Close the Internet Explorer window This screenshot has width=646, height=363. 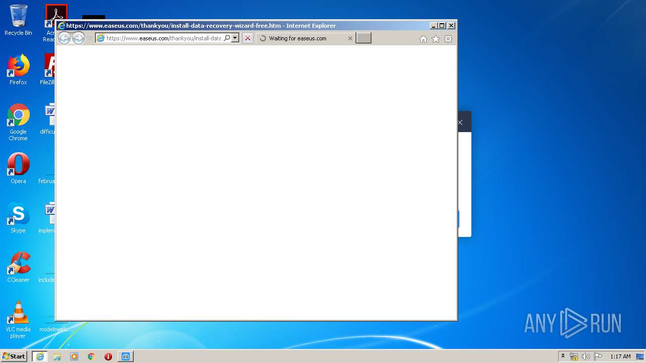click(x=451, y=26)
